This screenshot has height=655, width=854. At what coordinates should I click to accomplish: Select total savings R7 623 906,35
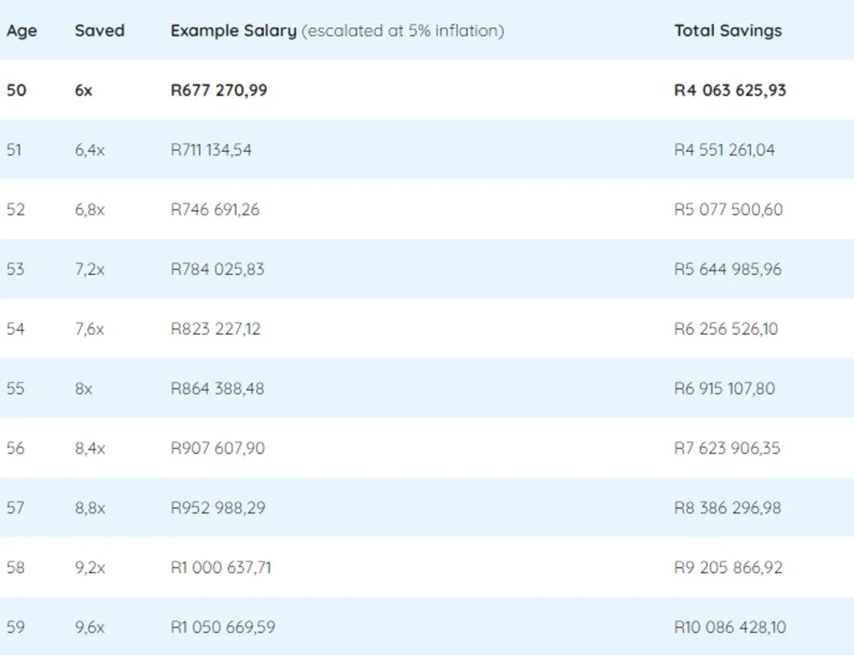pos(727,448)
